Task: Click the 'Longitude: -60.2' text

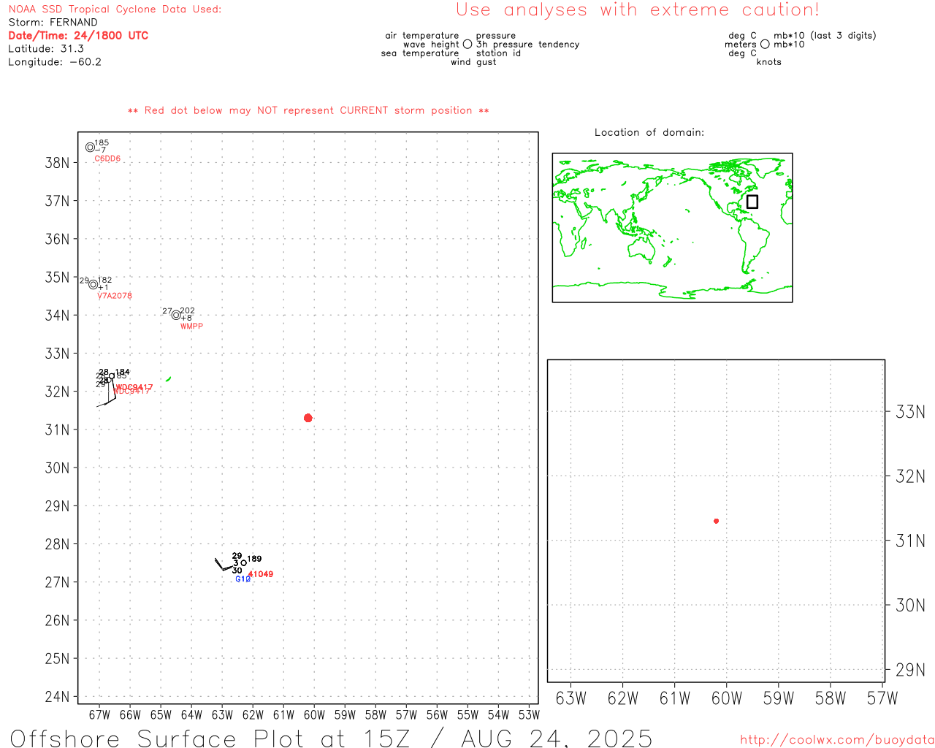Action: (x=55, y=61)
